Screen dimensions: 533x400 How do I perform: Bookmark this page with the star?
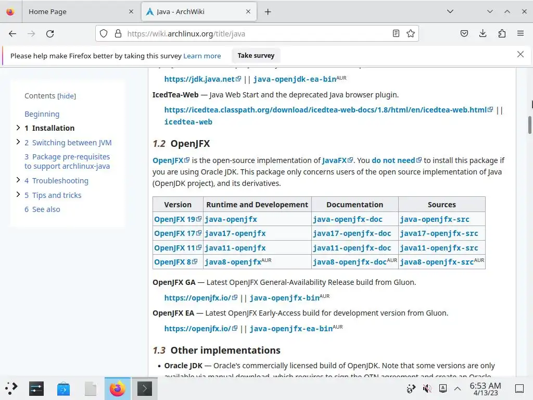[411, 34]
